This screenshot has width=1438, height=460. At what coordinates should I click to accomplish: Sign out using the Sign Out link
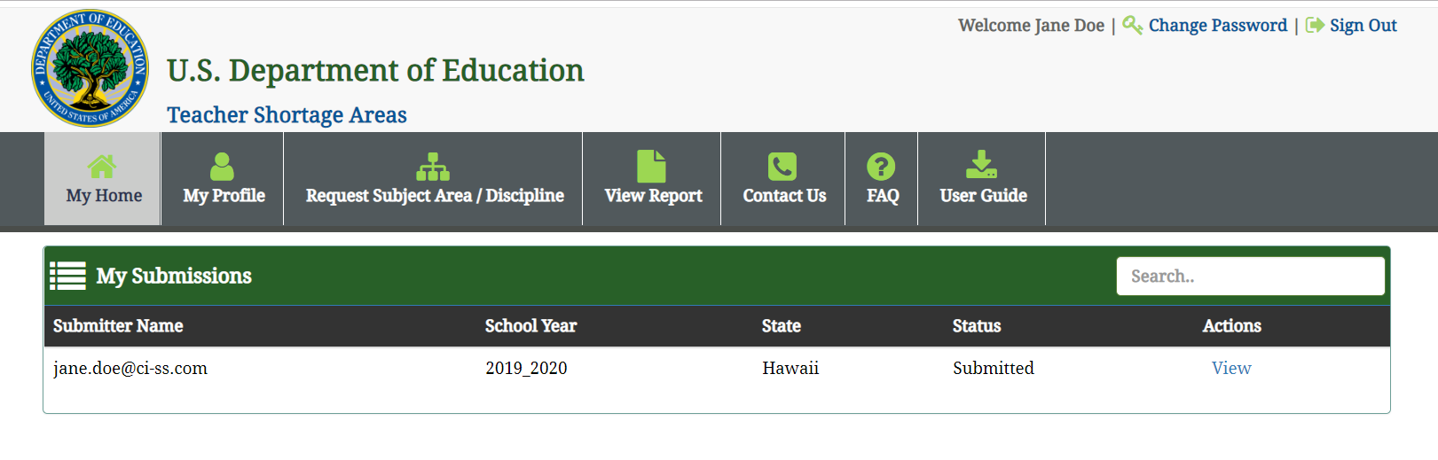click(1363, 26)
